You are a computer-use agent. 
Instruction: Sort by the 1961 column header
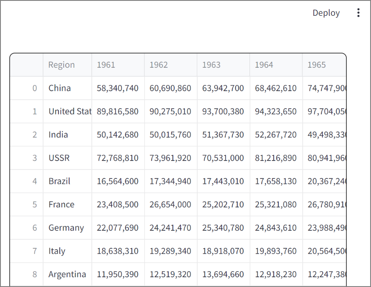pos(118,65)
